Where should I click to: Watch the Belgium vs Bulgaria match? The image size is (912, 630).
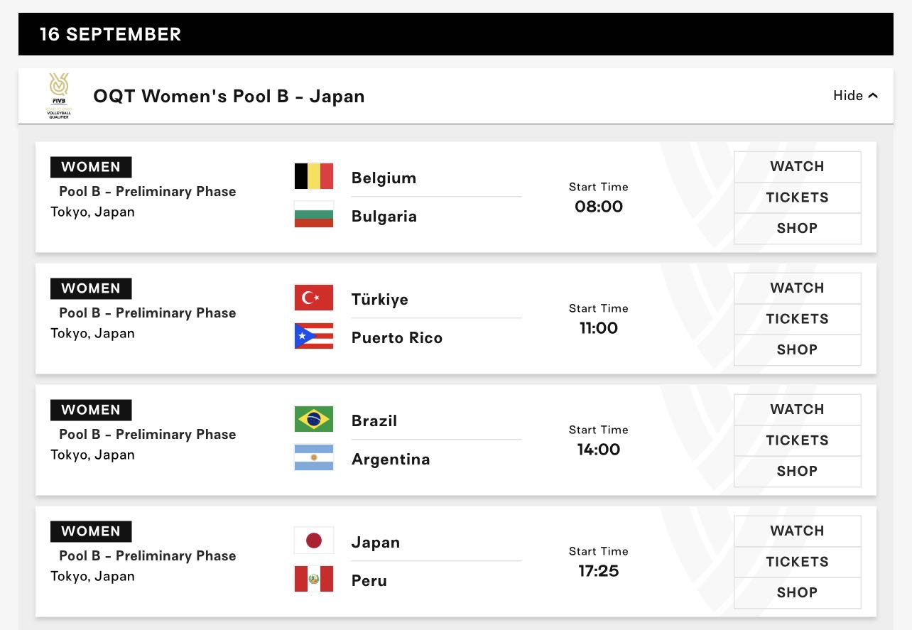pyautogui.click(x=797, y=167)
